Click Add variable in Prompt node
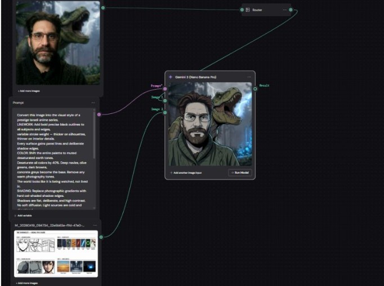 (23, 215)
